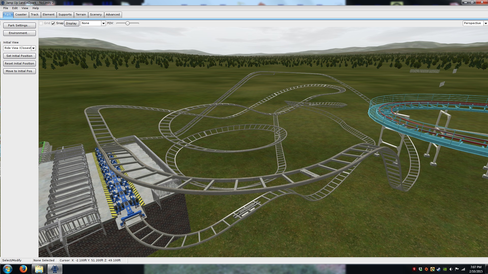Open NVIDIA tray icon
Image resolution: width=488 pixels, height=274 pixels.
(445, 269)
